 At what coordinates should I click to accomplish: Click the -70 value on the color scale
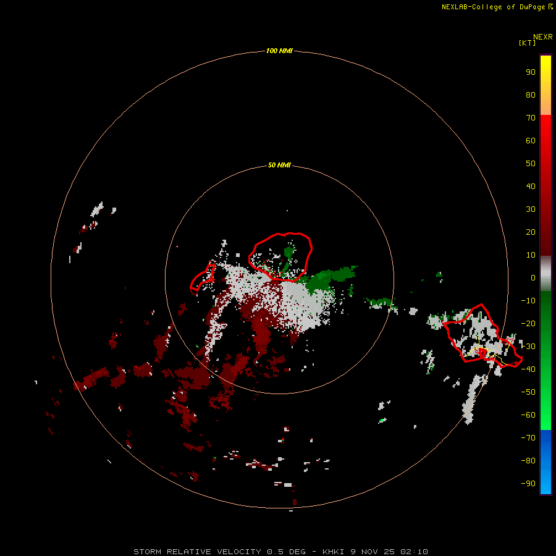click(528, 438)
